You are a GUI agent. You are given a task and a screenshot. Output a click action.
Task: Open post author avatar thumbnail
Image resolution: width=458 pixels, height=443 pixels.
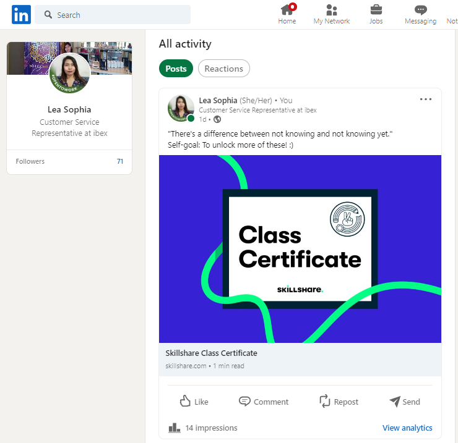181,108
